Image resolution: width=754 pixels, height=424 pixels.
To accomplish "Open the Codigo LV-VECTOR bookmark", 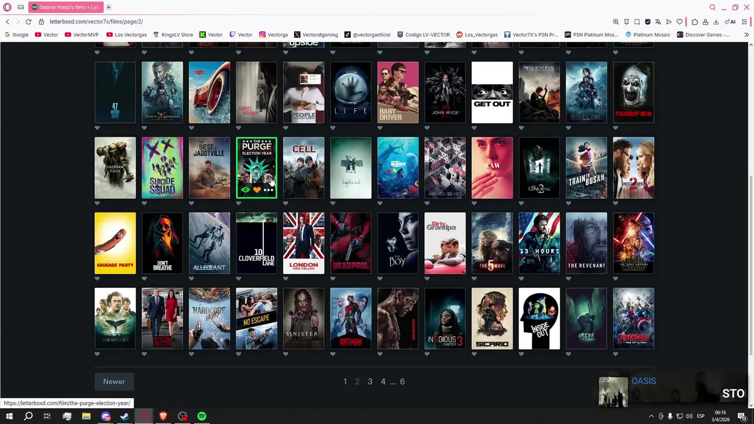I will coord(424,35).
